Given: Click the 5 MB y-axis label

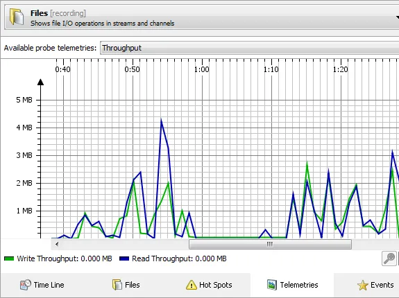Looking at the screenshot, I should click(x=24, y=100).
